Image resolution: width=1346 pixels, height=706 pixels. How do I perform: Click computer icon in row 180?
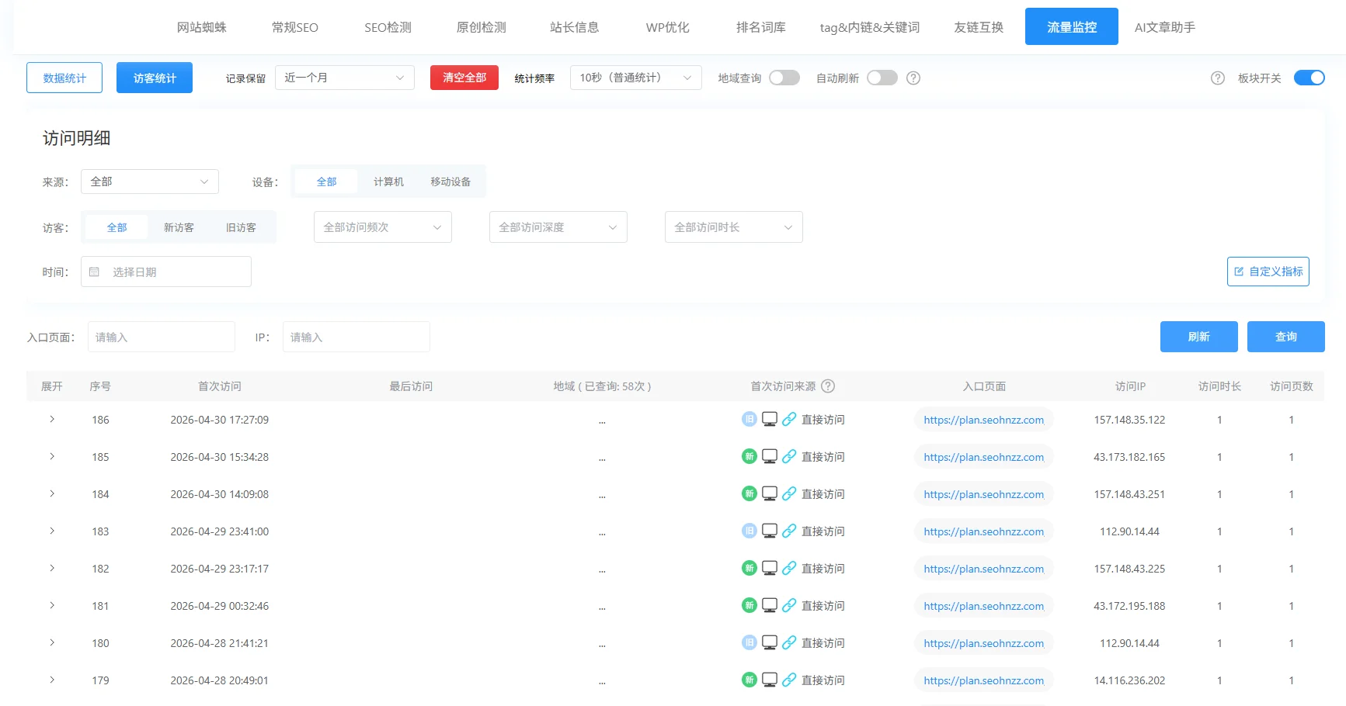[770, 642]
